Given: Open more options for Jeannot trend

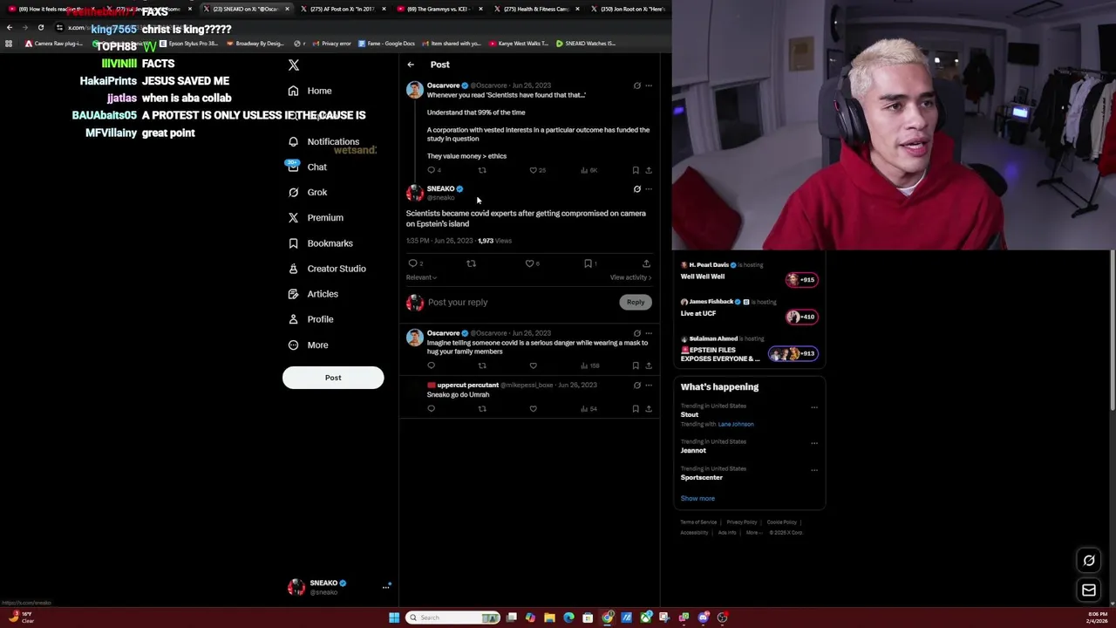Looking at the screenshot, I should click(x=814, y=443).
